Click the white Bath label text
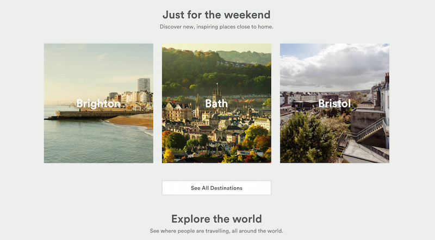Screen dimensions: 435x240 coord(216,103)
